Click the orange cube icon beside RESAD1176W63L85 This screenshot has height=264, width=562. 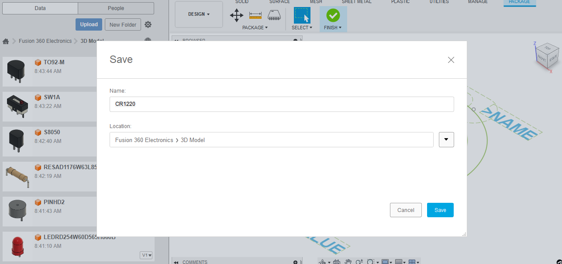pyautogui.click(x=38, y=167)
